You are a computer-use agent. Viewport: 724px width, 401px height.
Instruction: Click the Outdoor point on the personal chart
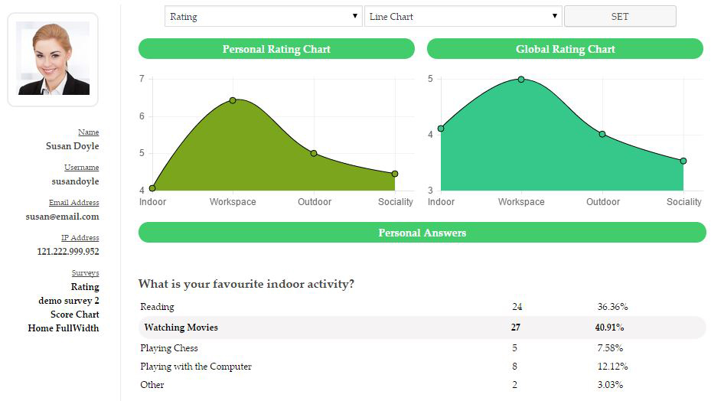pos(314,153)
